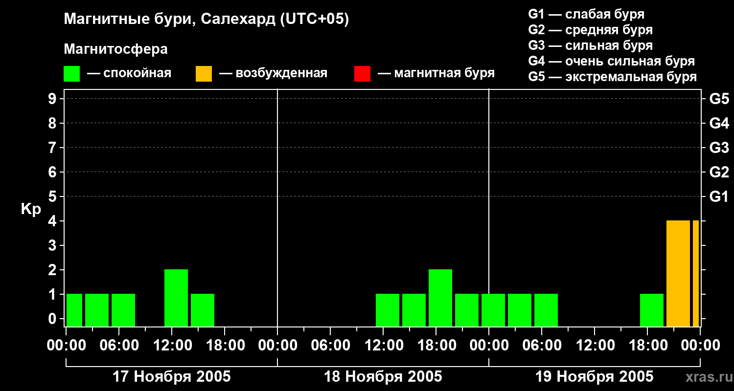Click the green Kp 1 bar on 18 November at 12:00

pos(388,310)
